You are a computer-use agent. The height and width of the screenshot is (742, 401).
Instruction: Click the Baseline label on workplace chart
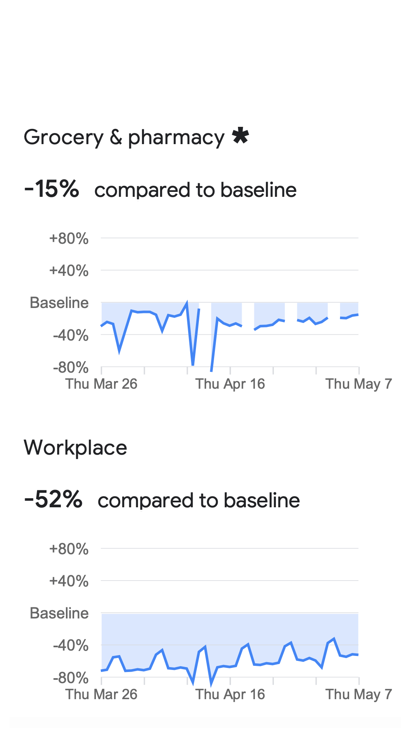coord(59,613)
